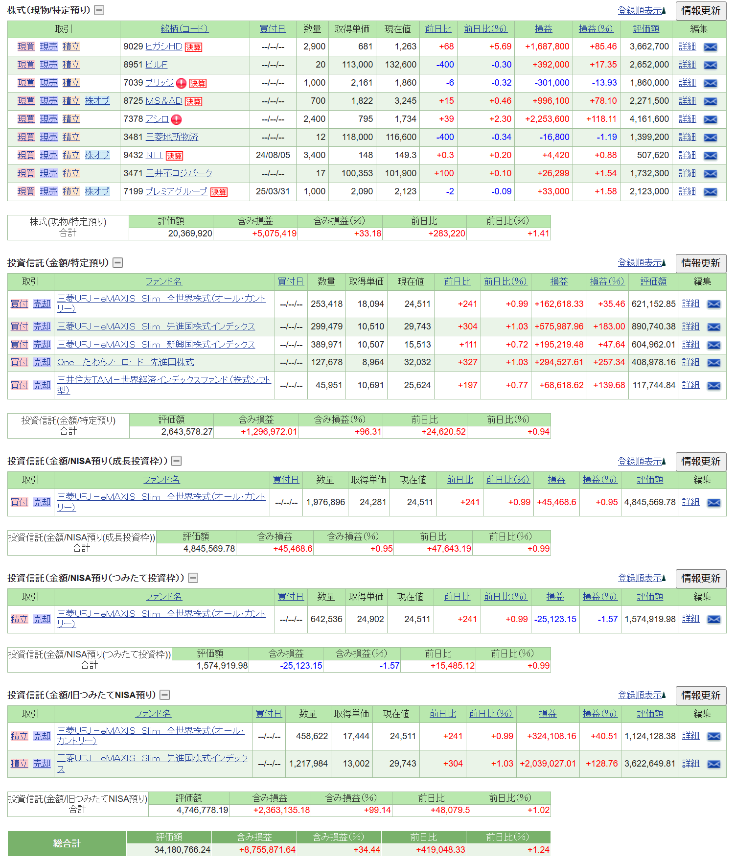
Task: Click mail icon for 特定預り 先進国株式インデックス fund
Action: 714,327
